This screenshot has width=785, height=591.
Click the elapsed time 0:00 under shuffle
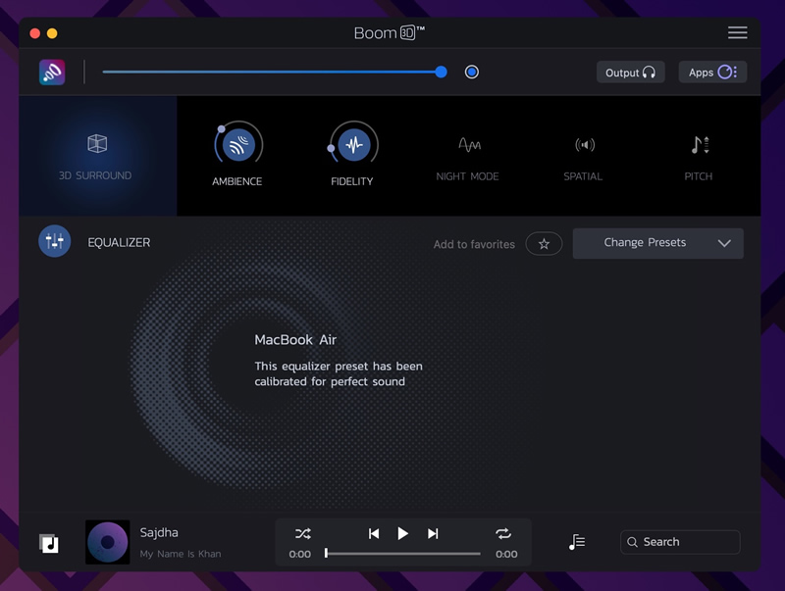[300, 554]
